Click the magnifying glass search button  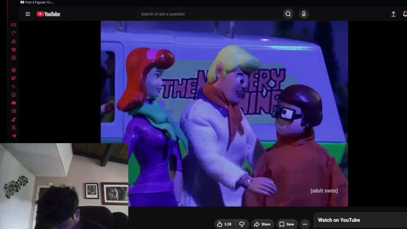click(x=288, y=14)
